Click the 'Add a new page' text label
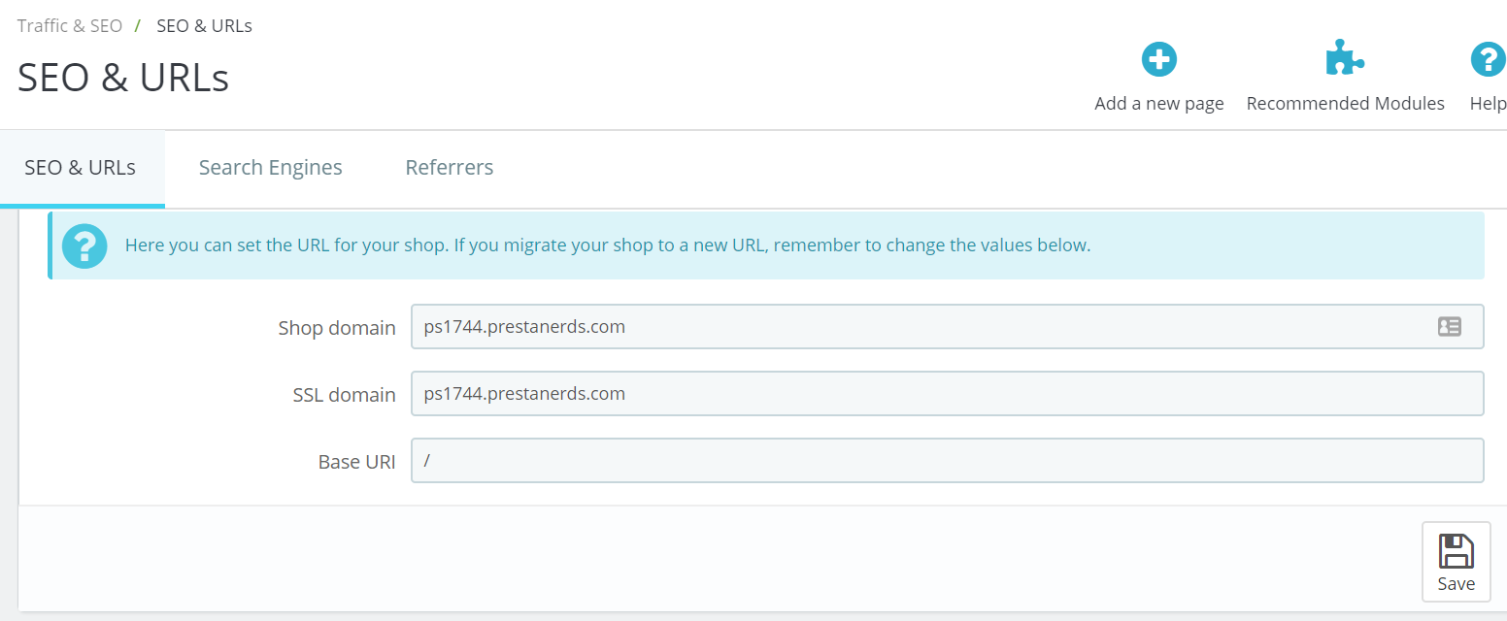The height and width of the screenshot is (621, 1507). (1158, 104)
